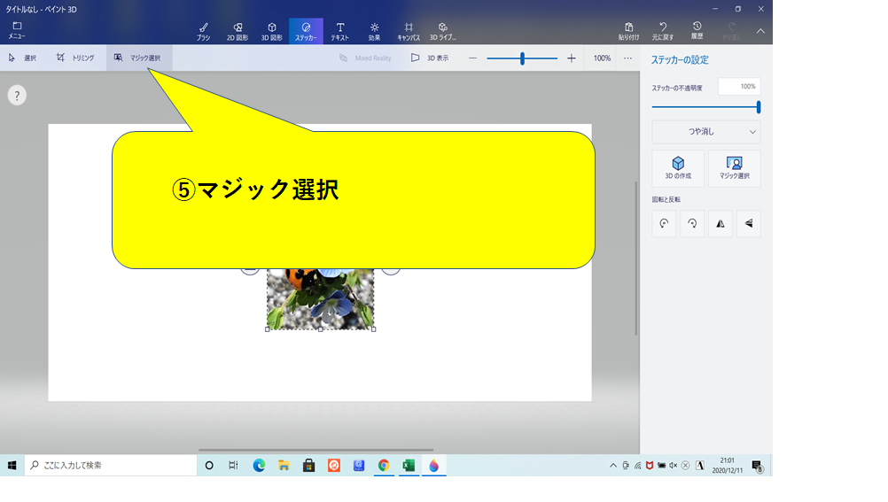Select the ブラシ (Brushes) tool

(x=203, y=31)
